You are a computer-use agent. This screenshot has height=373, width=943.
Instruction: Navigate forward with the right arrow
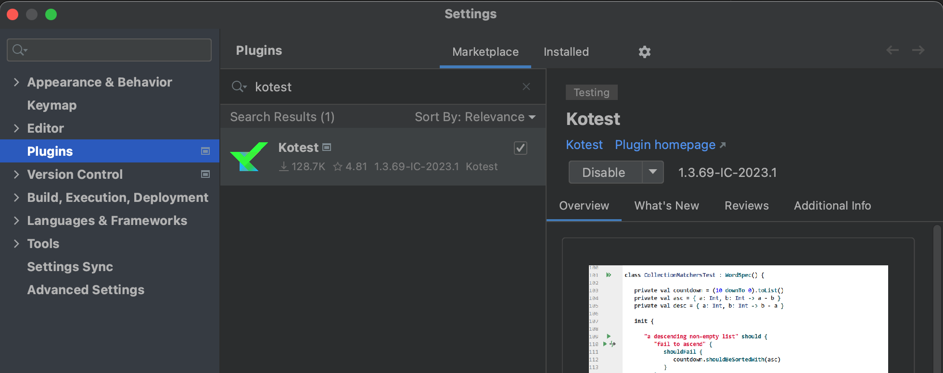point(918,50)
